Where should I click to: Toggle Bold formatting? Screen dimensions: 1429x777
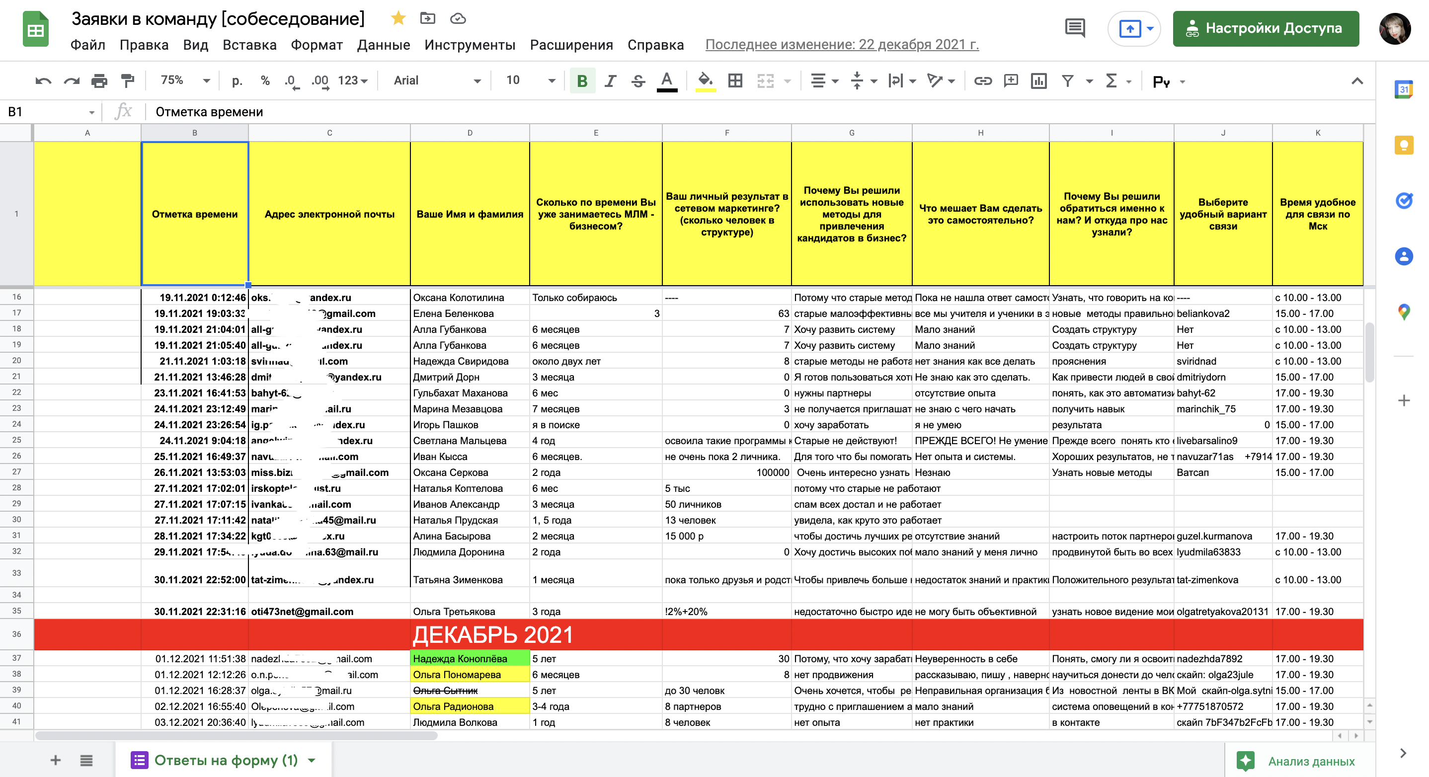pyautogui.click(x=582, y=81)
